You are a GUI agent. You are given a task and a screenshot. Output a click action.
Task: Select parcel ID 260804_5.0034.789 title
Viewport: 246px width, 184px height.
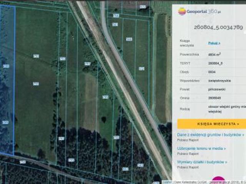pos(218,28)
